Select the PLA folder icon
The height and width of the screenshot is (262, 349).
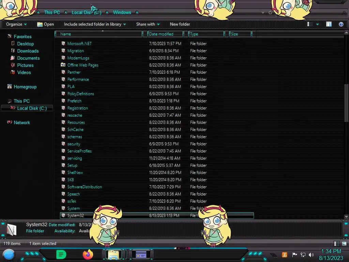[63, 86]
